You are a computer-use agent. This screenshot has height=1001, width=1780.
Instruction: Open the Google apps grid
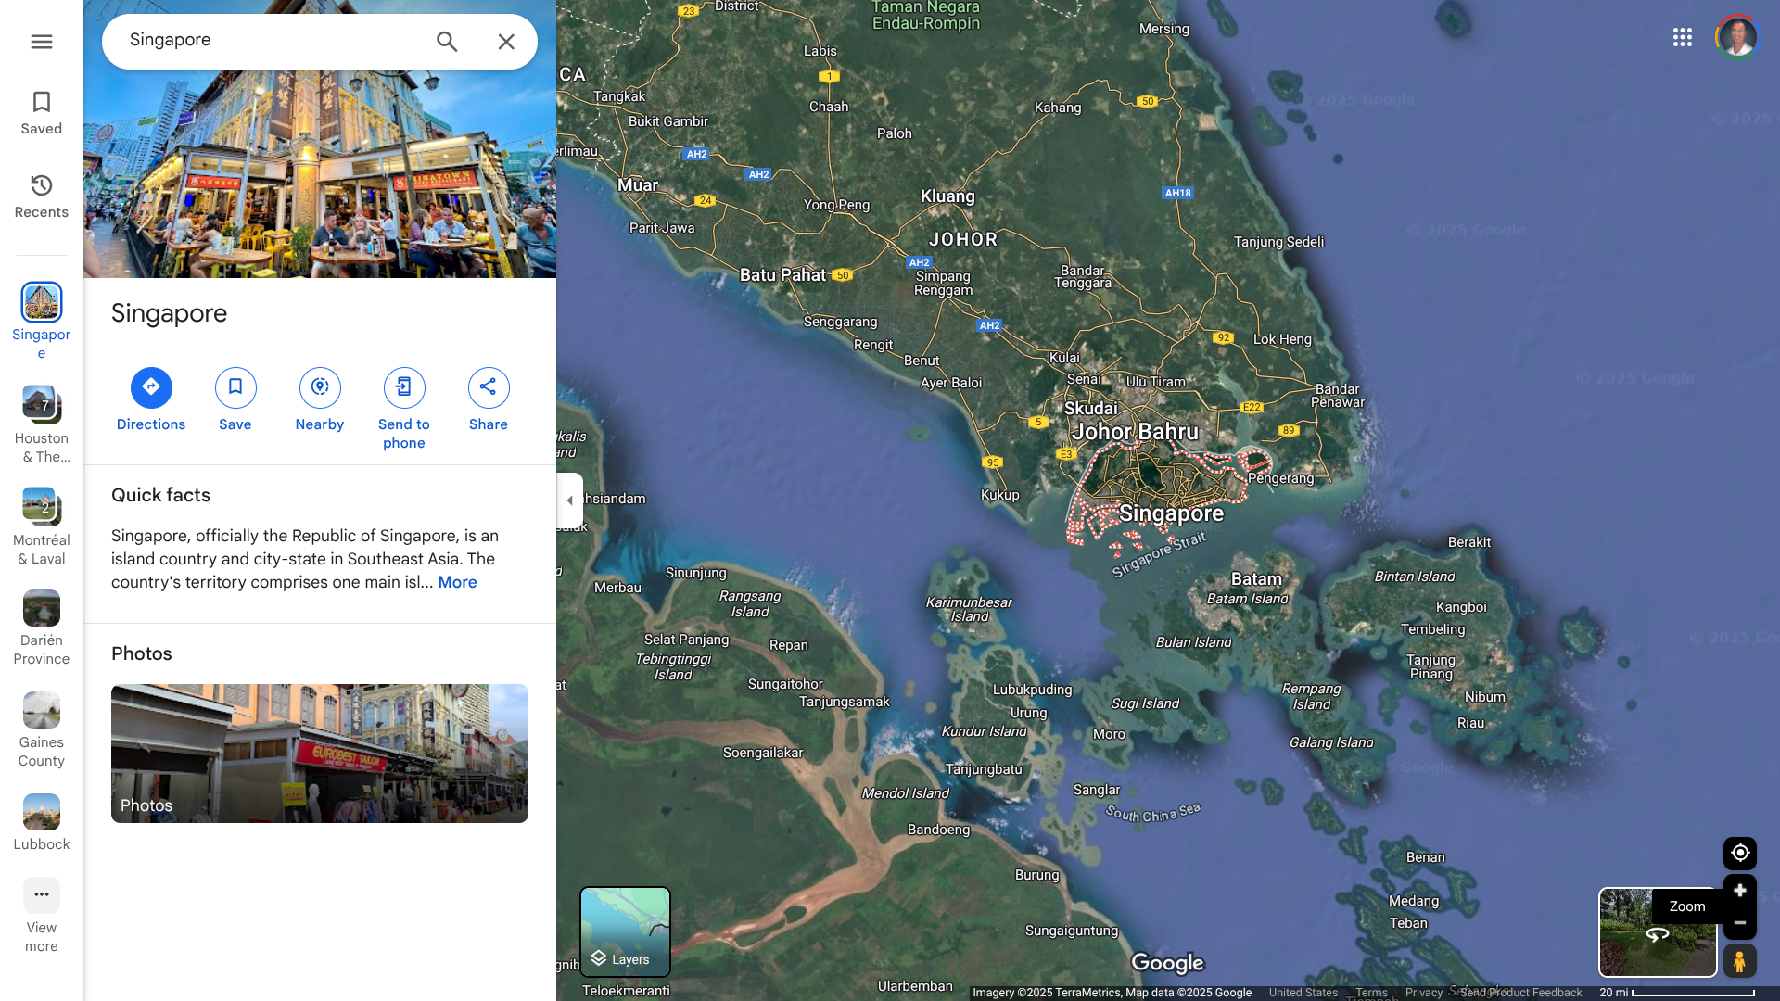pyautogui.click(x=1683, y=37)
